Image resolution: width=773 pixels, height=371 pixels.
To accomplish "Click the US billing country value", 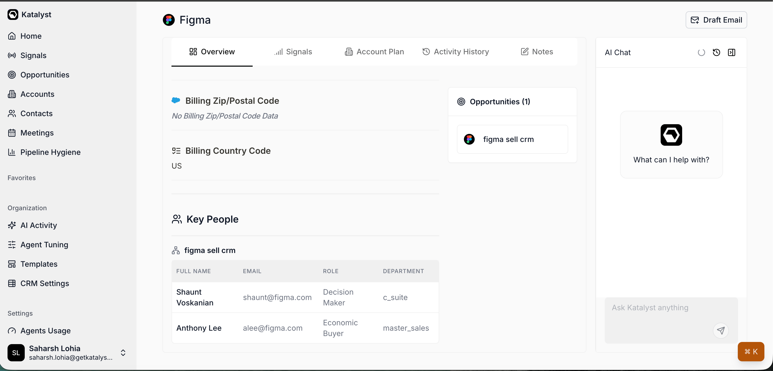I will [176, 166].
